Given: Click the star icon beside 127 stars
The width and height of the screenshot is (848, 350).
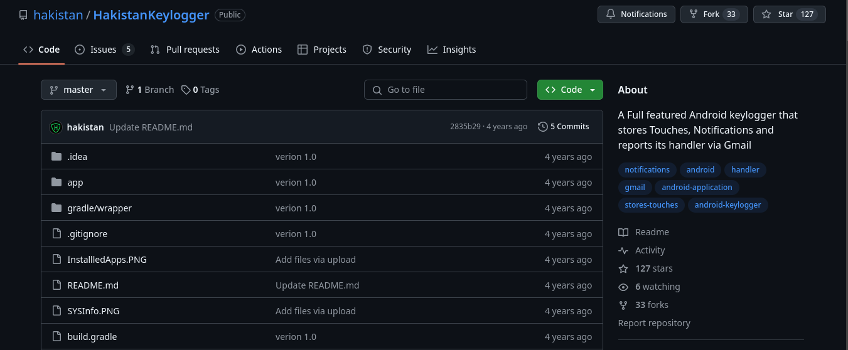Looking at the screenshot, I should (623, 268).
